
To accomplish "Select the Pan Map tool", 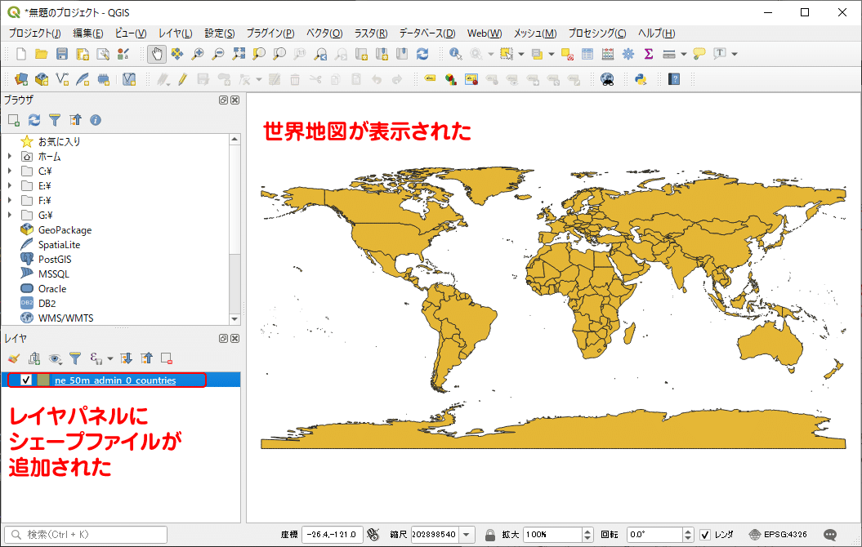I will coord(157,54).
